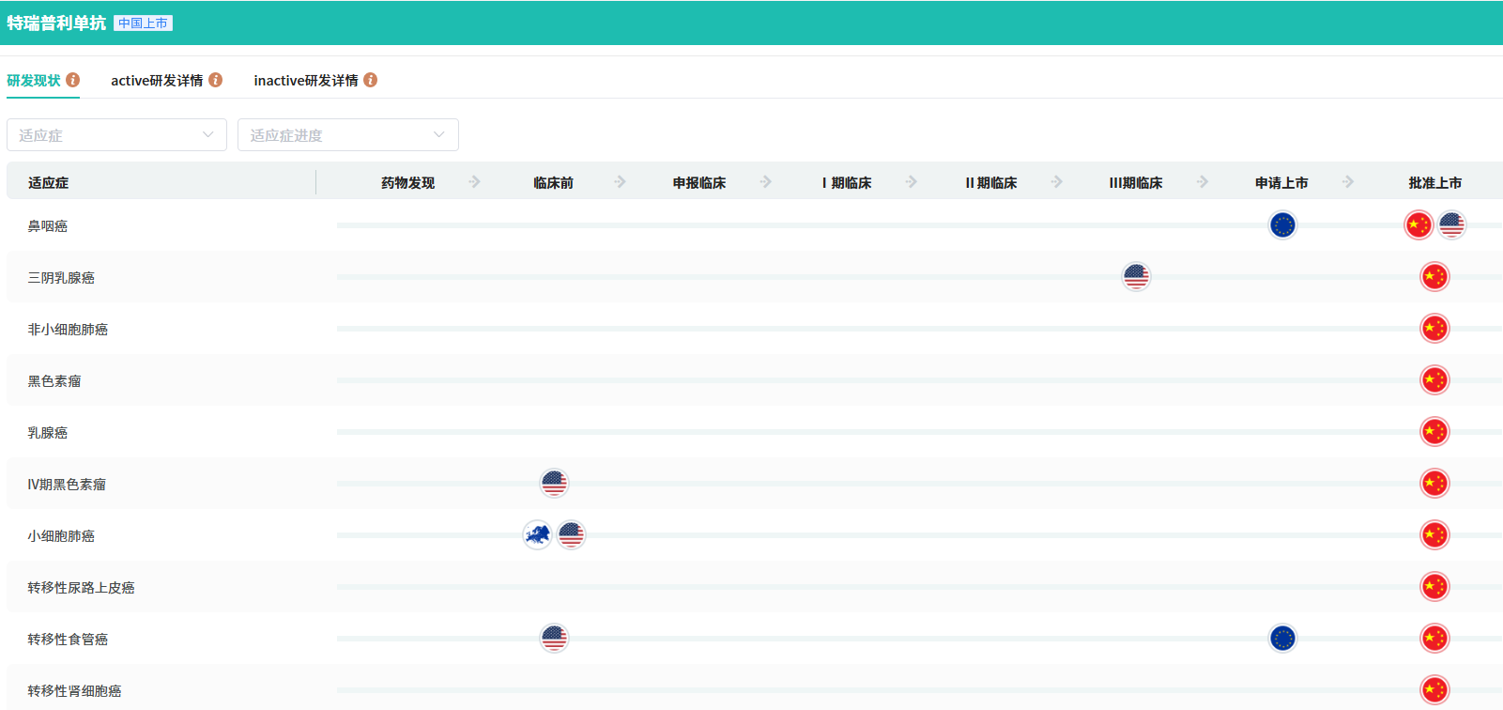Screen dimensions: 1503x710
Task: Select the China flag in the 三阴乳腺癌 row
Action: coord(1434,277)
